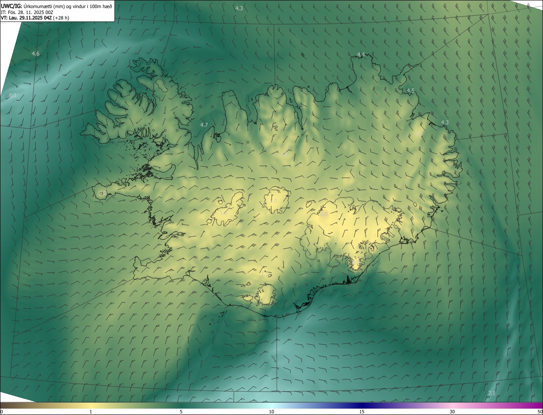
Task: Click the 7.1 precipitation value label
Action: [x=492, y=393]
